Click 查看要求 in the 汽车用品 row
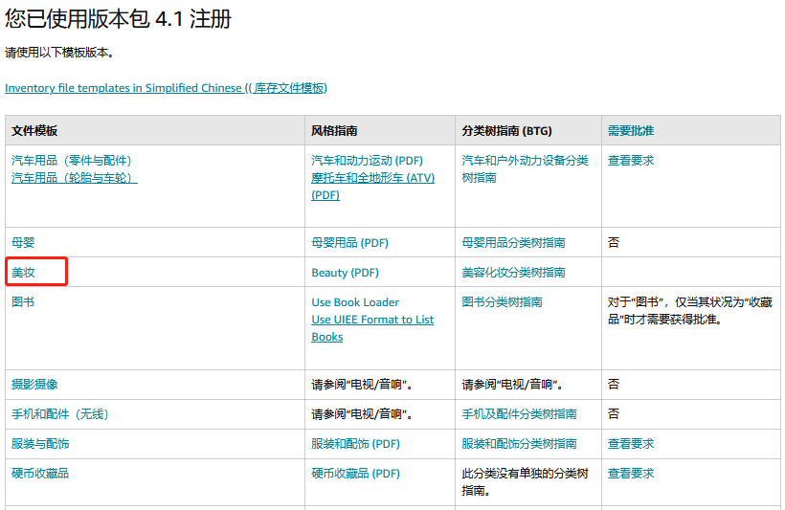This screenshot has height=510, width=785. (631, 160)
